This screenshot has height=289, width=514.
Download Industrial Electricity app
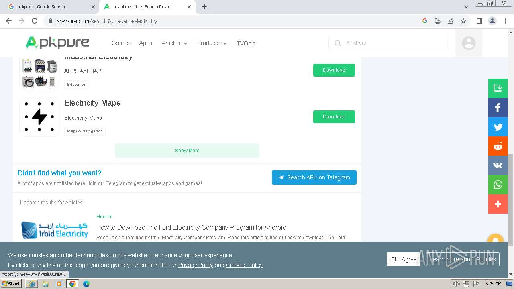click(x=334, y=70)
